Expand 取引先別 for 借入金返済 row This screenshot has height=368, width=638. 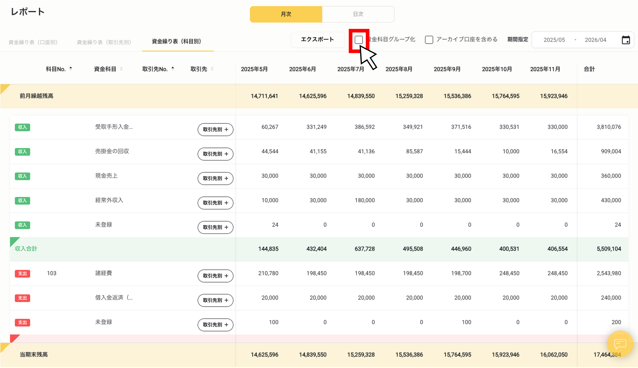215,300
